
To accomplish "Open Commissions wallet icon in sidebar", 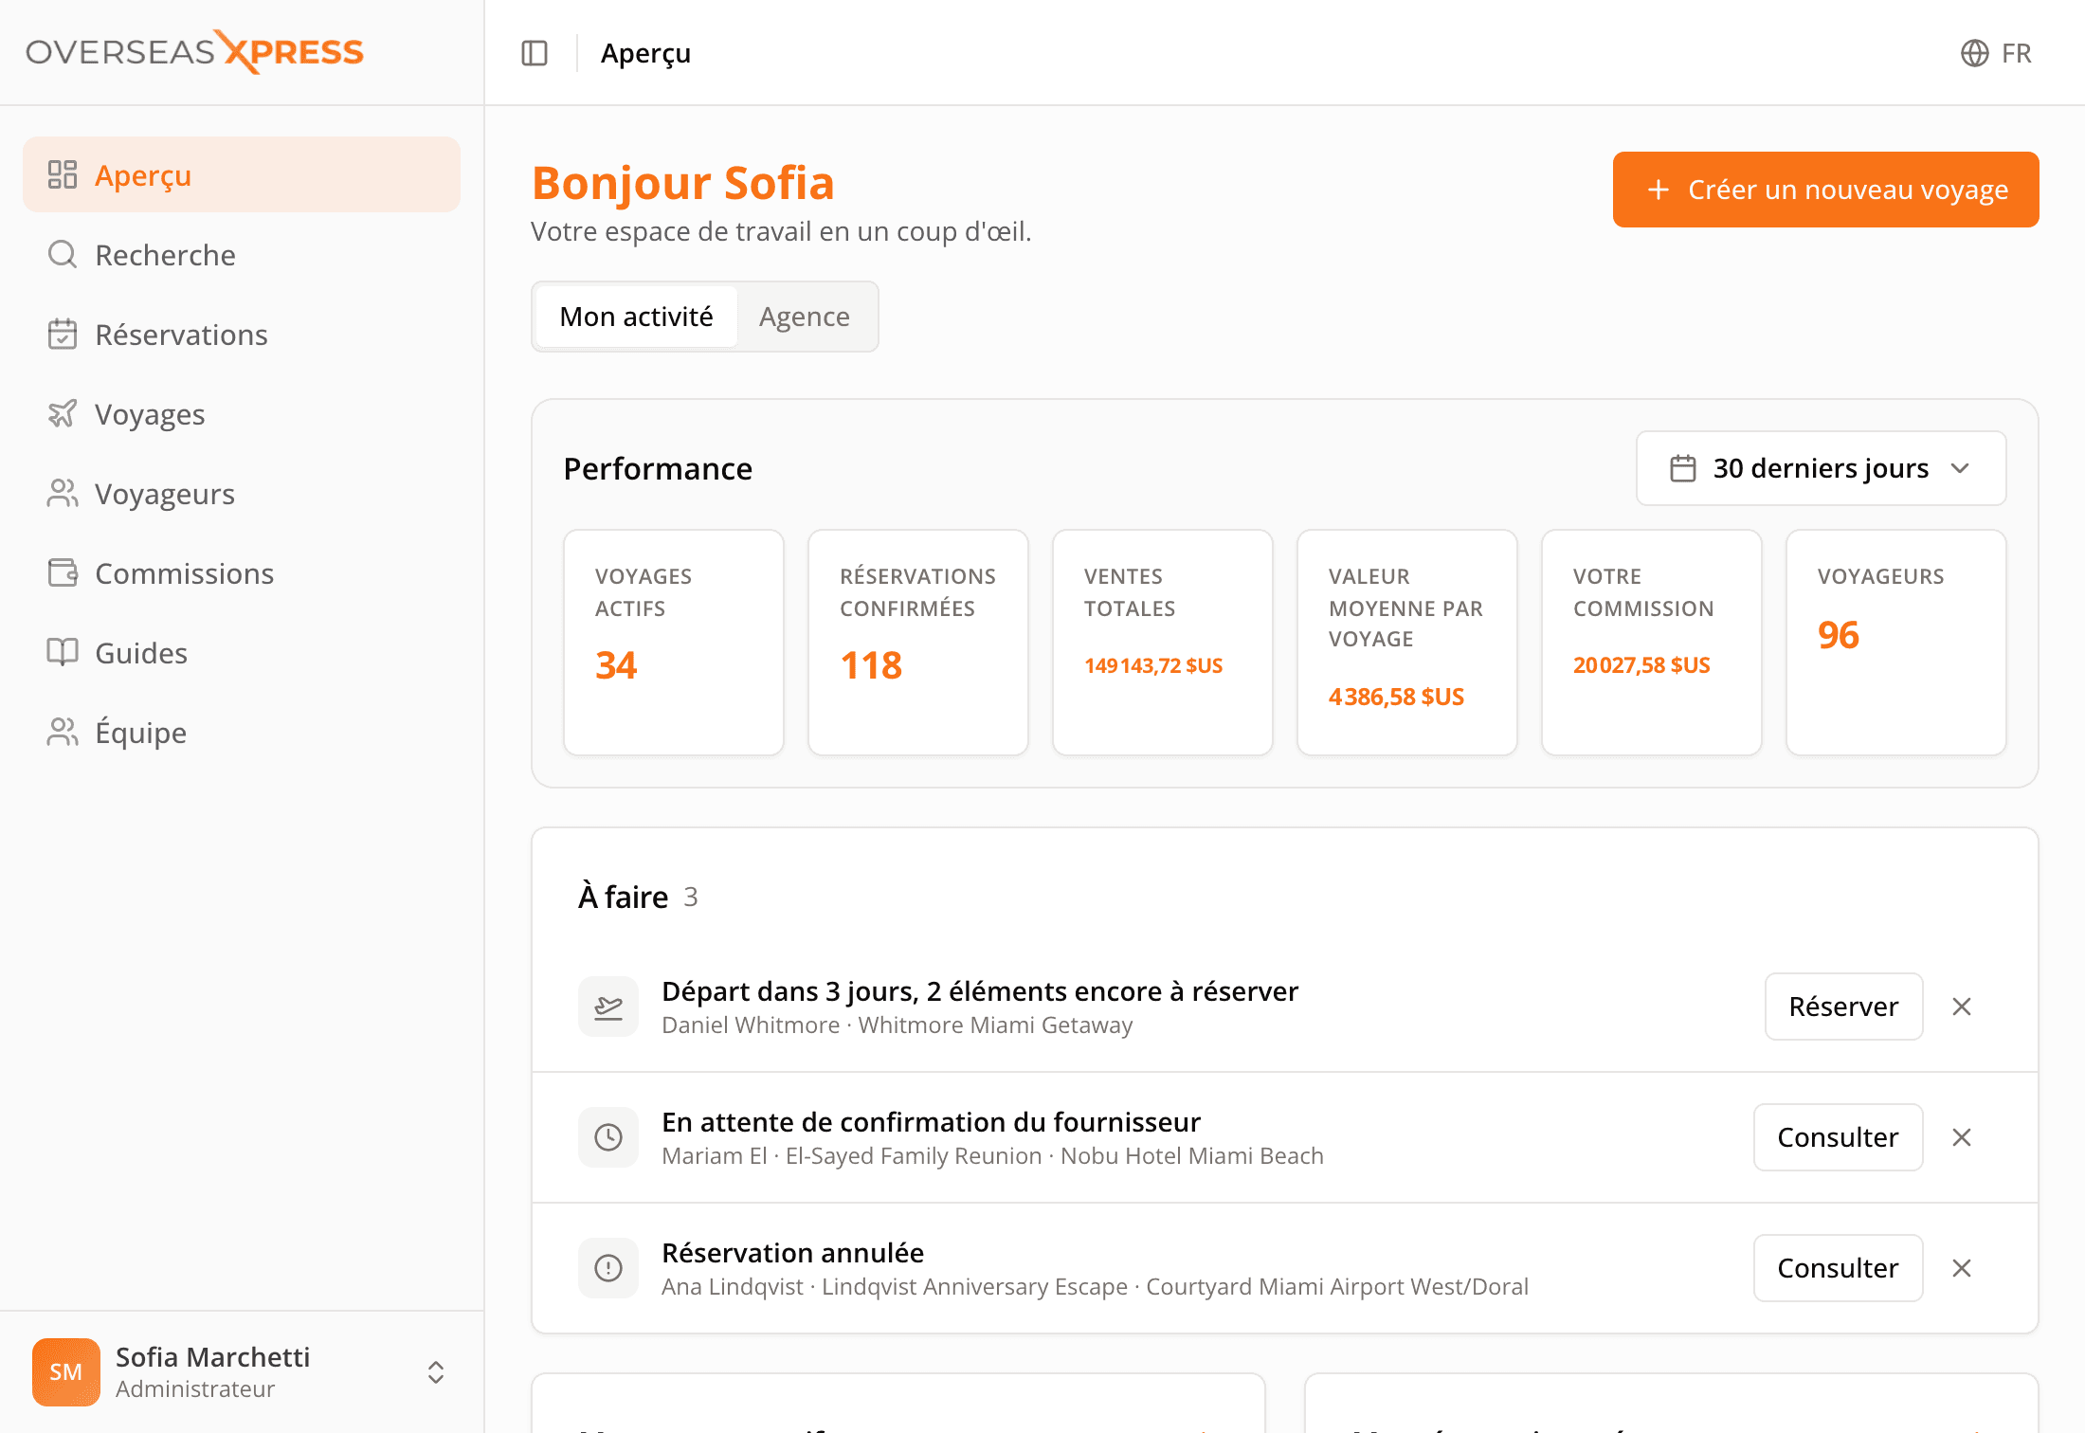I will pos(63,572).
